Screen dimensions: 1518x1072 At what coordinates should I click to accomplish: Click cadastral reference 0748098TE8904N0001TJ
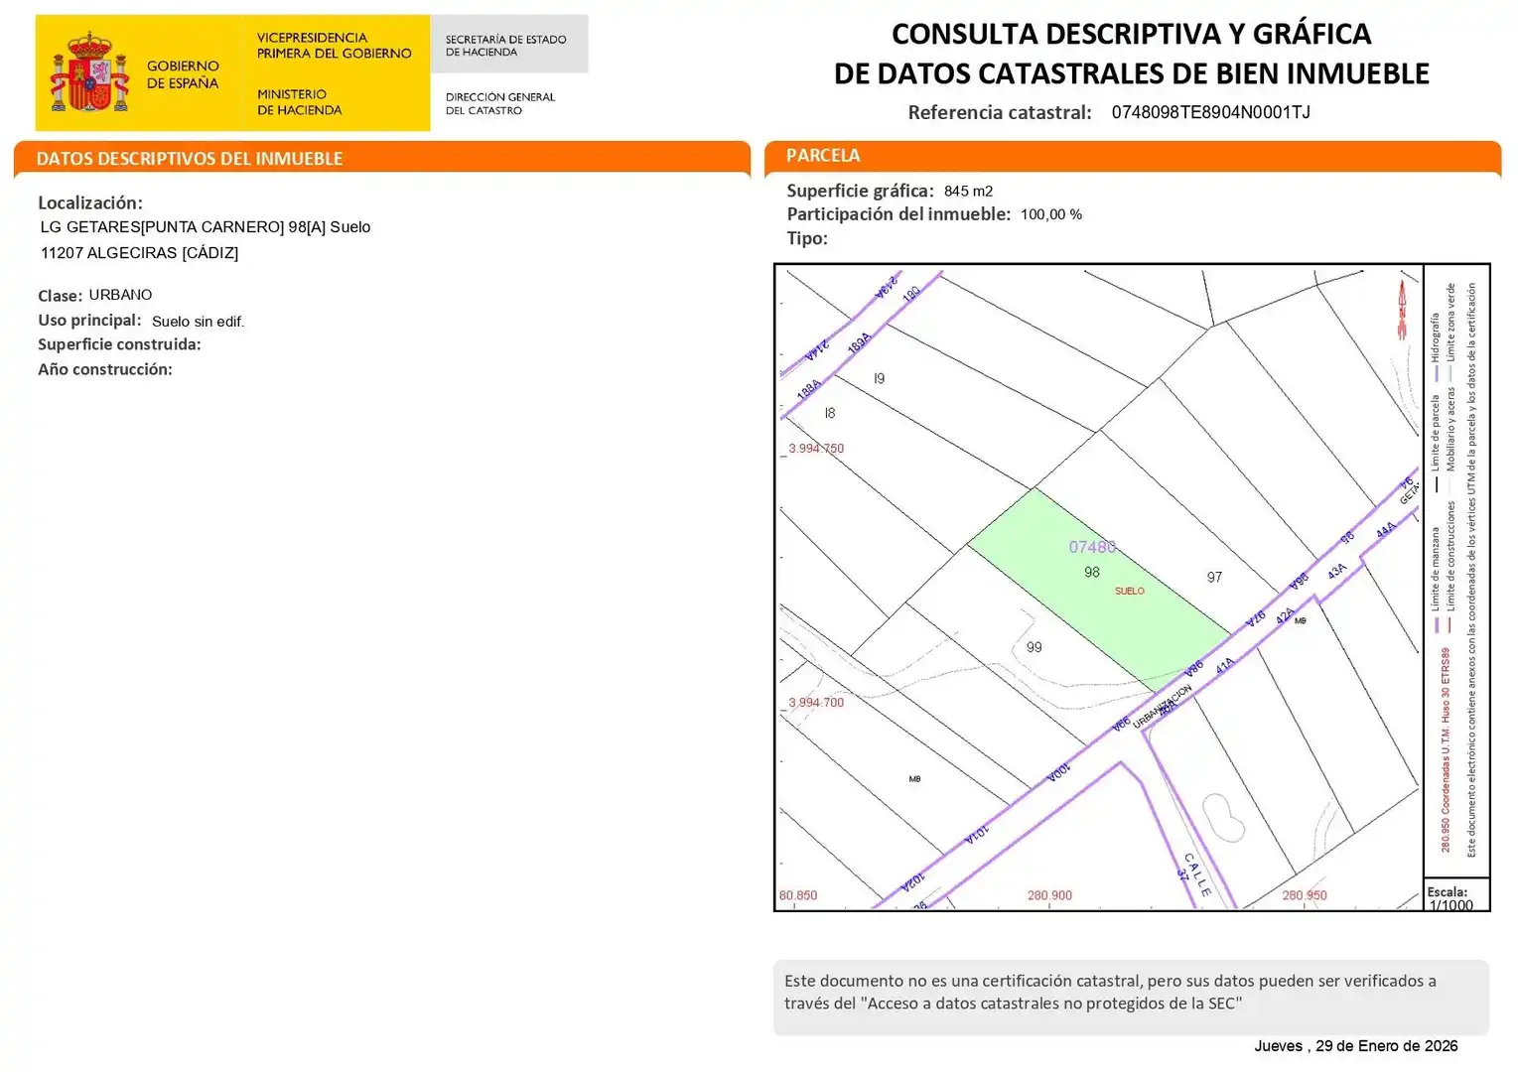1210,112
